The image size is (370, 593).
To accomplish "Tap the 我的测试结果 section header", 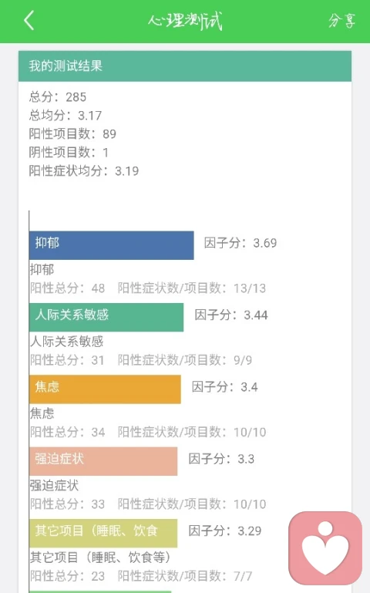I will pyautogui.click(x=185, y=66).
